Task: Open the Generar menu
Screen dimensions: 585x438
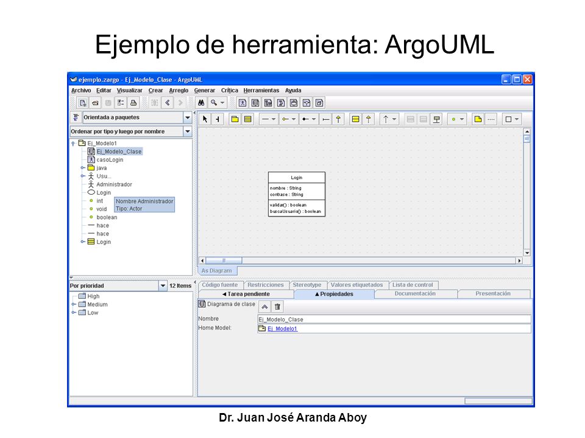Action: (x=205, y=91)
